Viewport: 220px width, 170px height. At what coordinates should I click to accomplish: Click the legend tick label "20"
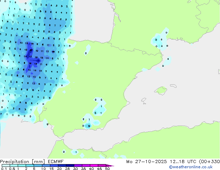pos(59,169)
